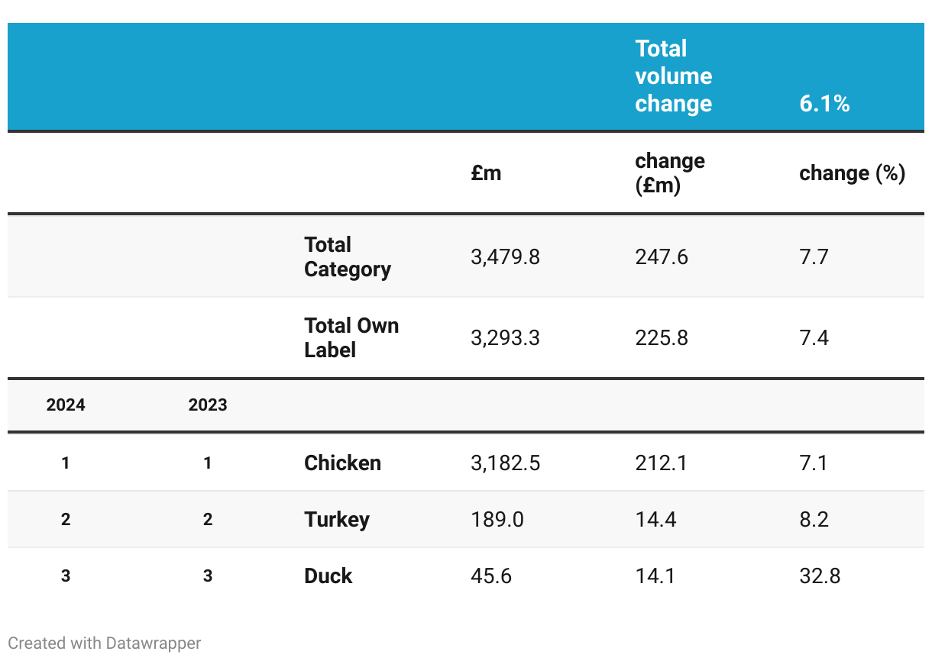Select the Turkey row label
Viewport: 932px width, 661px height.
point(337,520)
